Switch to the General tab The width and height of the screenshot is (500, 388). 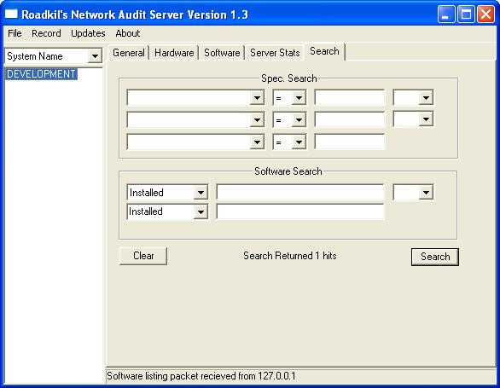click(129, 53)
